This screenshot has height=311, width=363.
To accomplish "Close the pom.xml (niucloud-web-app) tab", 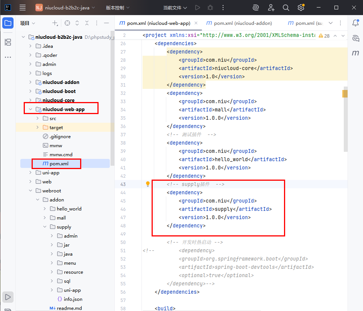I will 196,23.
